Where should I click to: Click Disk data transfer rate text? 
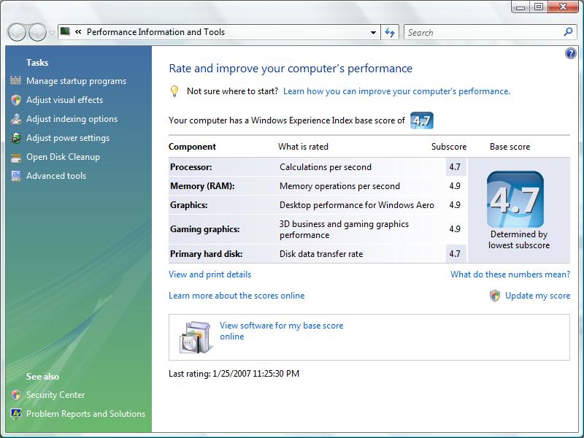[321, 254]
